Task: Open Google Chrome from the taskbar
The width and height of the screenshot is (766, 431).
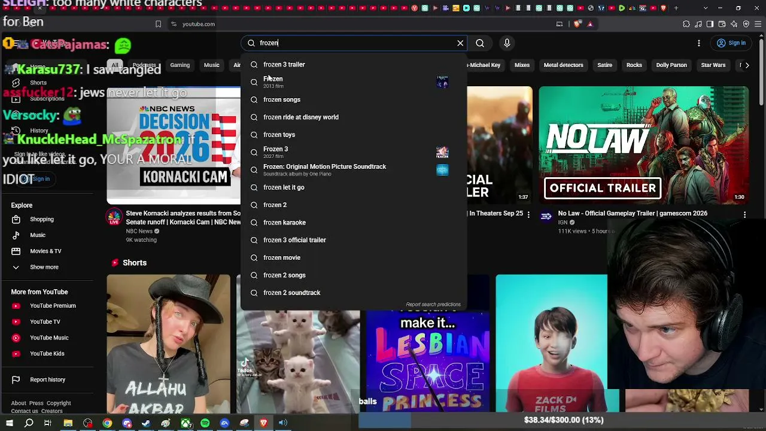Action: [107, 423]
